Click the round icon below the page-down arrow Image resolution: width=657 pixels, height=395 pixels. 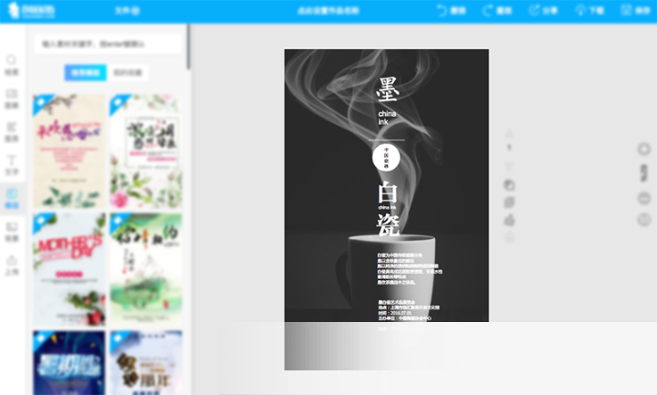(509, 184)
